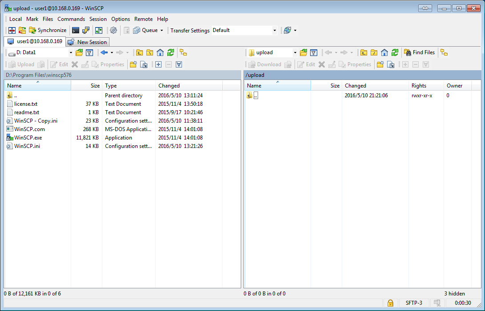Open the Commands menu
This screenshot has width=485, height=311.
(x=71, y=19)
